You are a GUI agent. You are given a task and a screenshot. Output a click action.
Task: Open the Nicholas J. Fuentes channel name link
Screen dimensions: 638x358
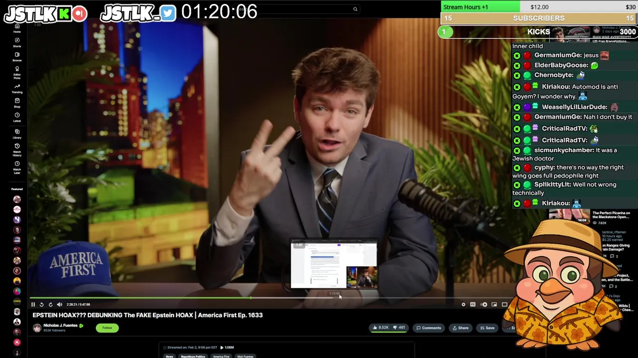[x=60, y=326]
